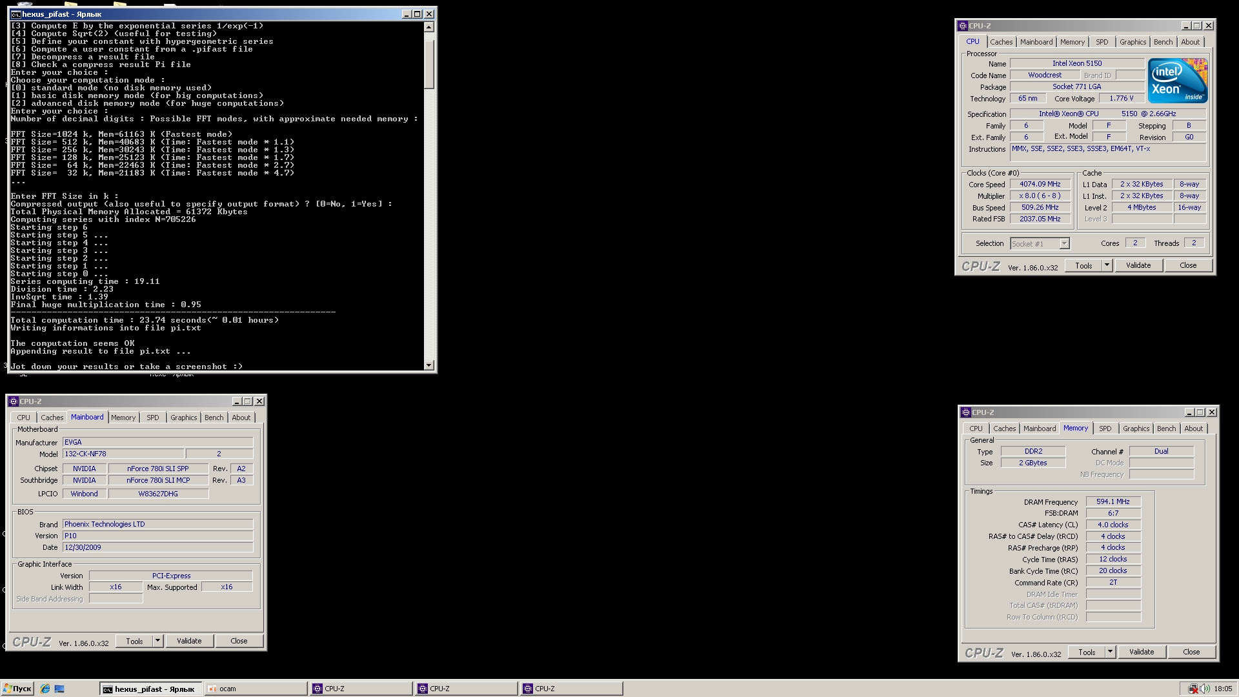This screenshot has height=697, width=1239.
Task: Click the volume speaker tray icon
Action: pyautogui.click(x=1205, y=689)
